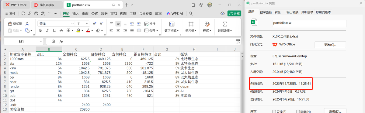Click the 更改(C)... button
The image size is (365, 113).
click(x=330, y=45)
